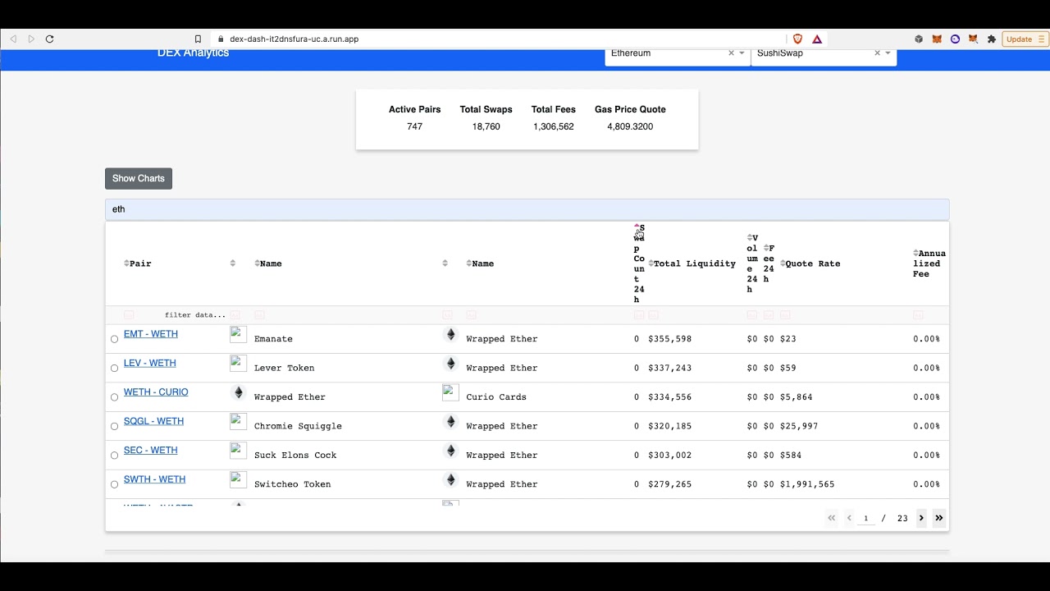Click the Quote Rate column header

coord(813,263)
